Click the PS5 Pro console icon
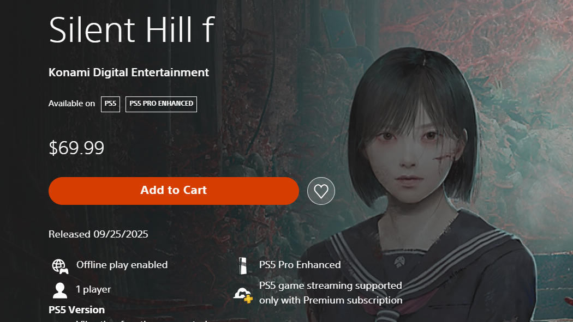 point(243,266)
